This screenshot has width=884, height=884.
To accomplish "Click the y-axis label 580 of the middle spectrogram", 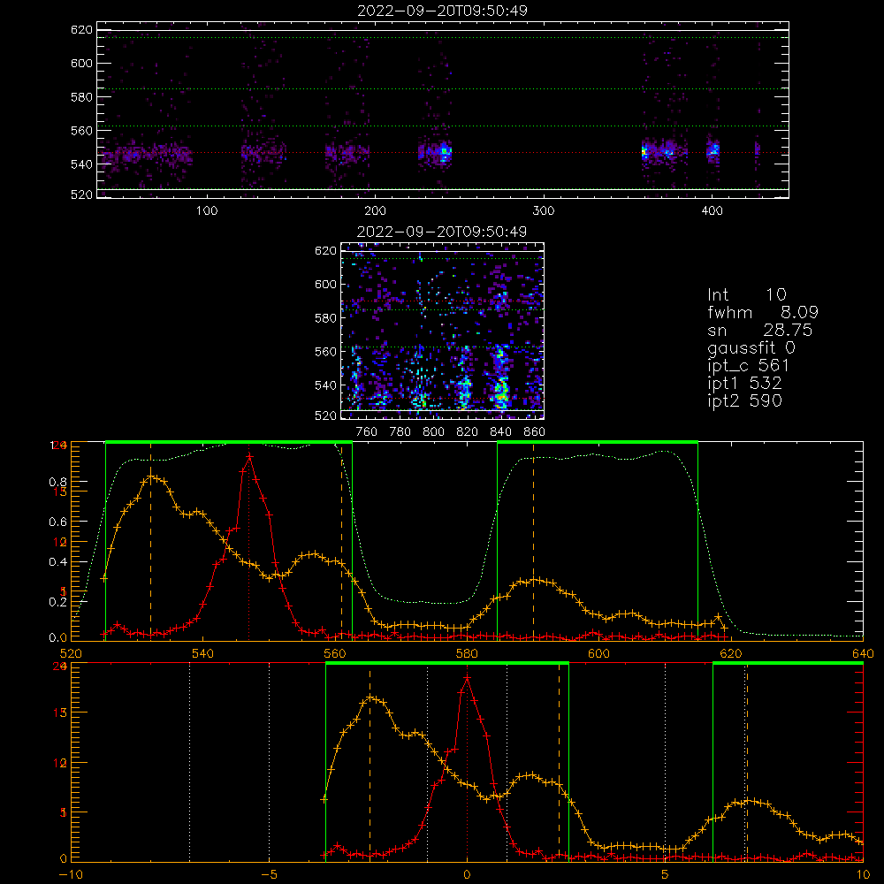I will pos(325,318).
